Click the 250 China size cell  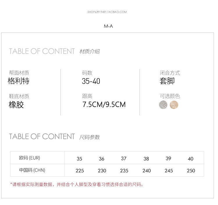(191, 170)
